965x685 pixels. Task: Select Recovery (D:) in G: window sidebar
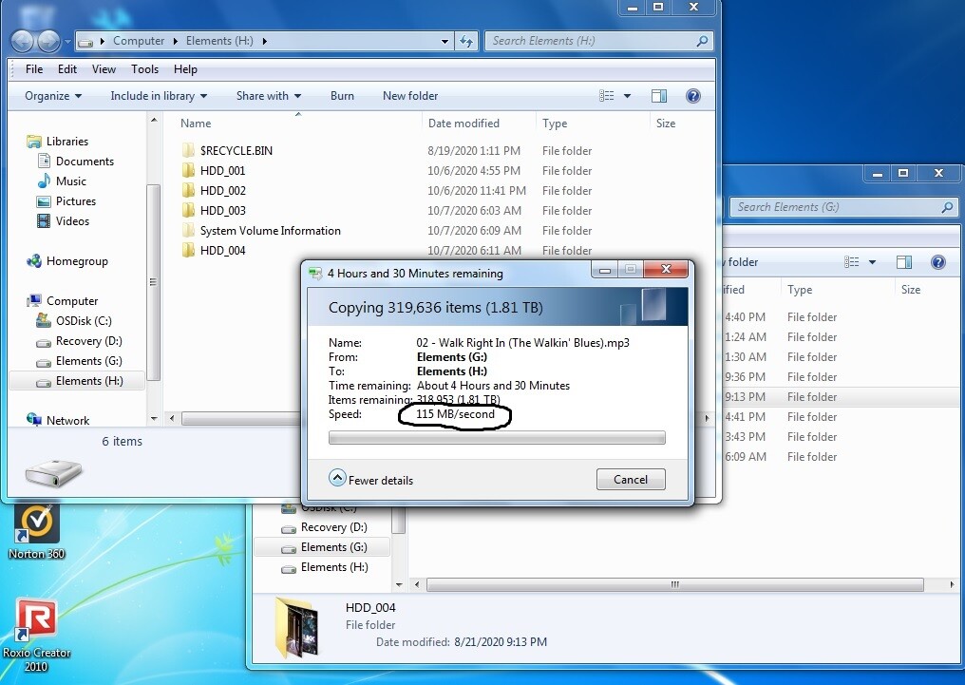324,527
